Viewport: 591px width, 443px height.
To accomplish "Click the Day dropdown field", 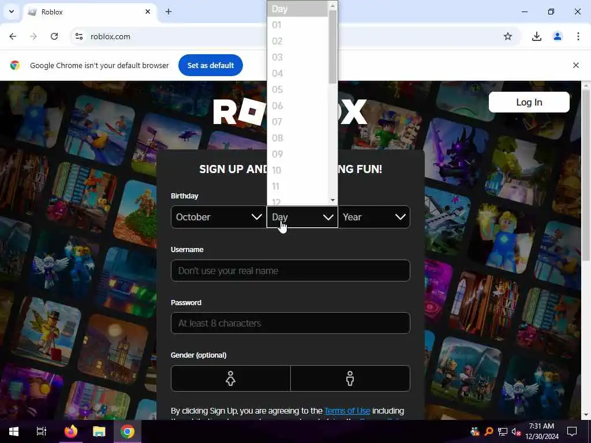I will click(x=302, y=217).
